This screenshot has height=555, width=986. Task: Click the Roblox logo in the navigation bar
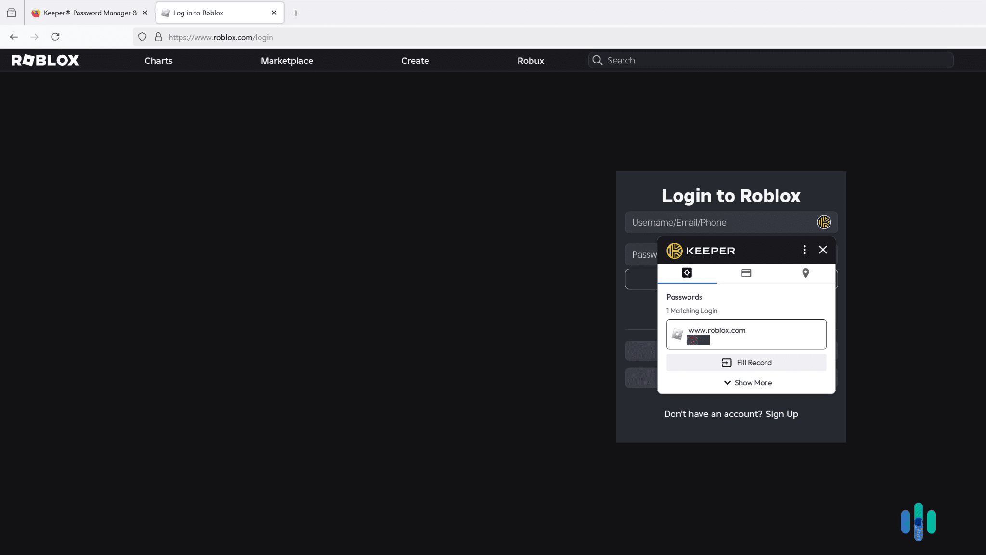coord(45,60)
